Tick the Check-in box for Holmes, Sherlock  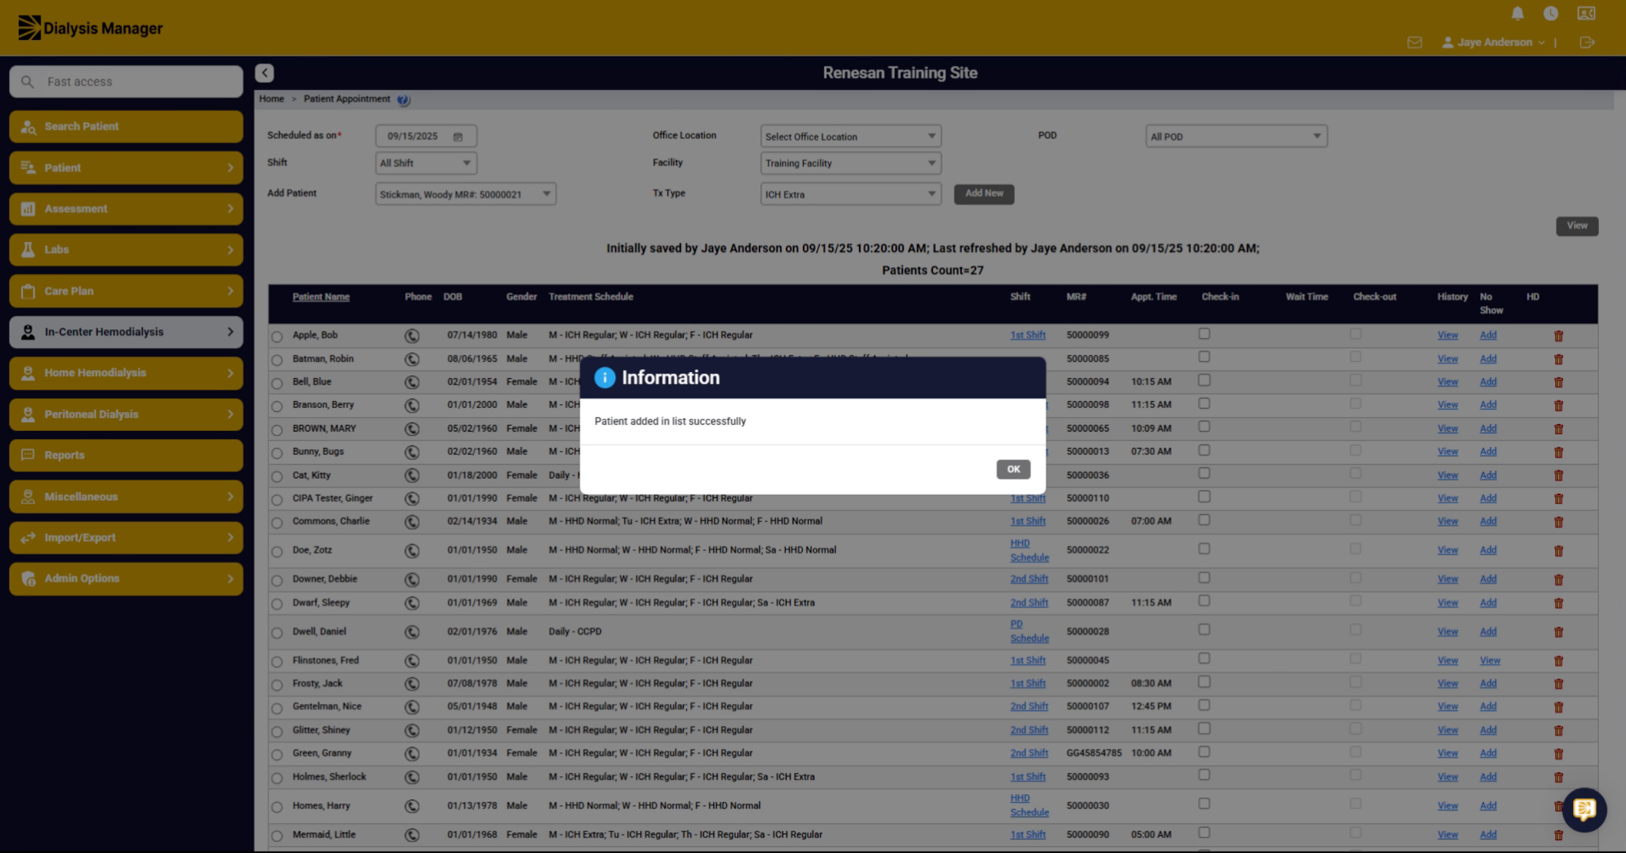1204,775
